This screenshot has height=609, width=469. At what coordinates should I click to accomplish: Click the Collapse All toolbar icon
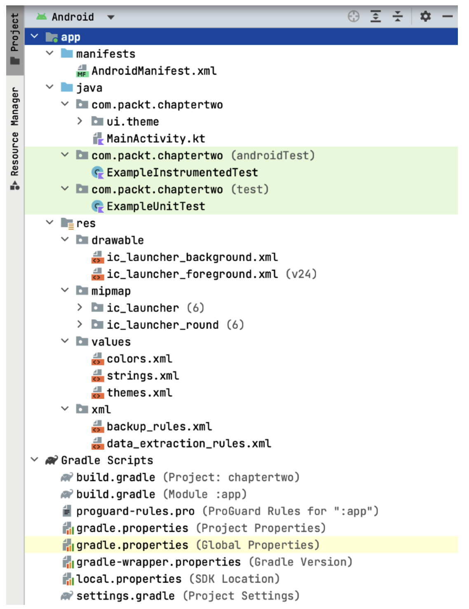click(x=397, y=17)
